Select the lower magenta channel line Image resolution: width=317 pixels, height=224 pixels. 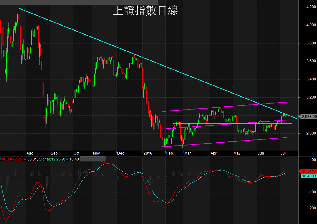tap(224, 142)
